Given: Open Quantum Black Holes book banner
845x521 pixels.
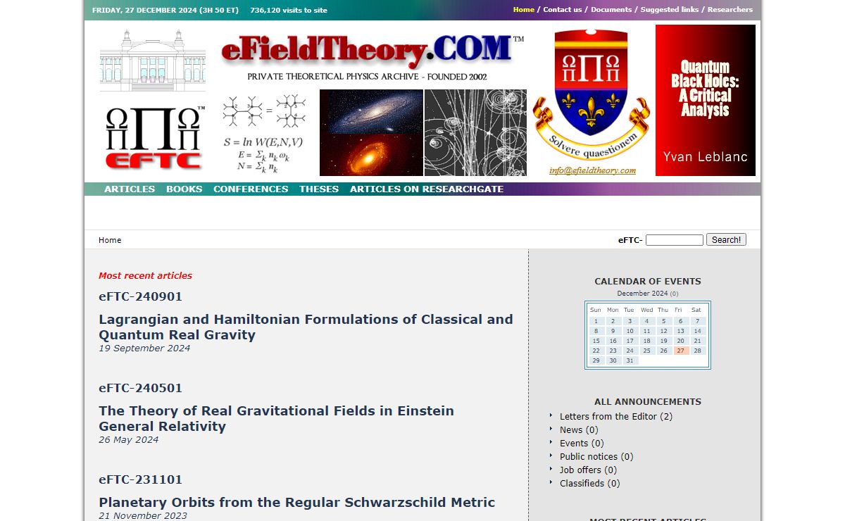Looking at the screenshot, I should point(706,100).
